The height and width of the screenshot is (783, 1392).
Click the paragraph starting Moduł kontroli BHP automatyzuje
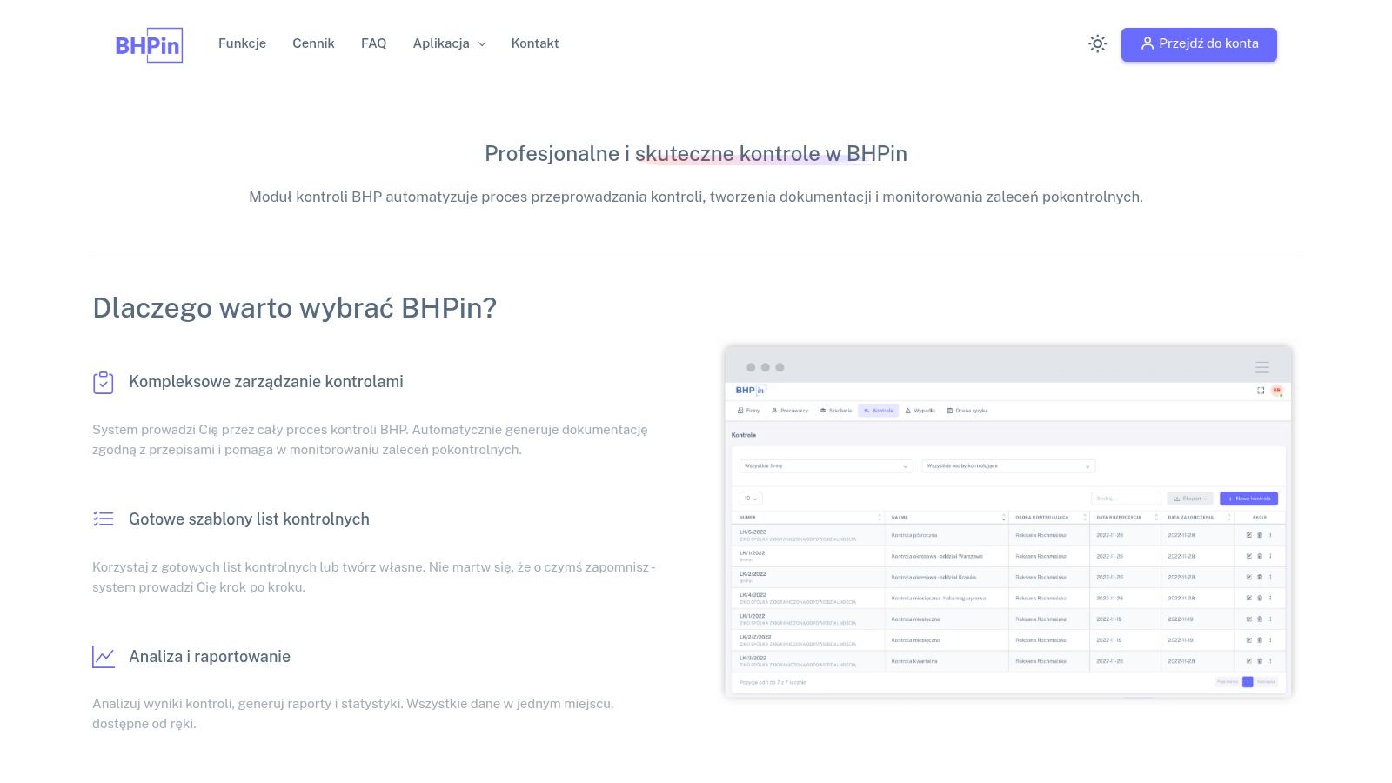point(696,197)
